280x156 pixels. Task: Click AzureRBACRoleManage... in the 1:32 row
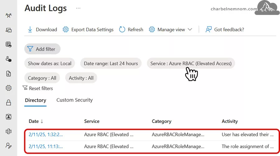tap(178, 134)
